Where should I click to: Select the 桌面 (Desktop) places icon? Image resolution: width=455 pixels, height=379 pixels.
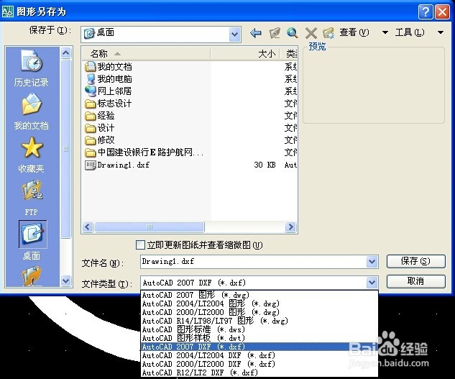pyautogui.click(x=32, y=234)
